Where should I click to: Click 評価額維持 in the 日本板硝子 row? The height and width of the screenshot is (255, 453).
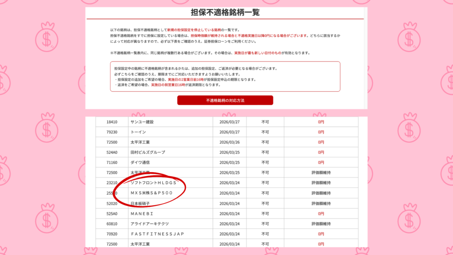pyautogui.click(x=321, y=203)
